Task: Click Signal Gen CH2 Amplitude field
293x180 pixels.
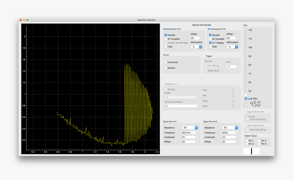Action: click(229, 137)
